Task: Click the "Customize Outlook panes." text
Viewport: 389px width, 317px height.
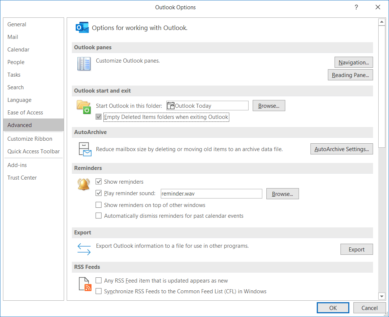Action: [128, 61]
